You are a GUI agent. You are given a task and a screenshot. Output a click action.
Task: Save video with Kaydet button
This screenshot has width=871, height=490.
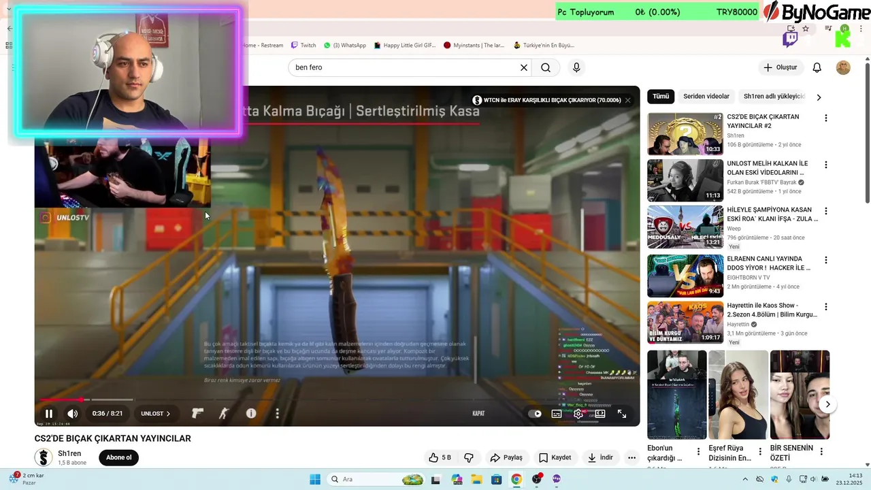coord(555,457)
